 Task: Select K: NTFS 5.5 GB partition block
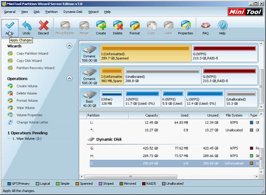coord(173,98)
